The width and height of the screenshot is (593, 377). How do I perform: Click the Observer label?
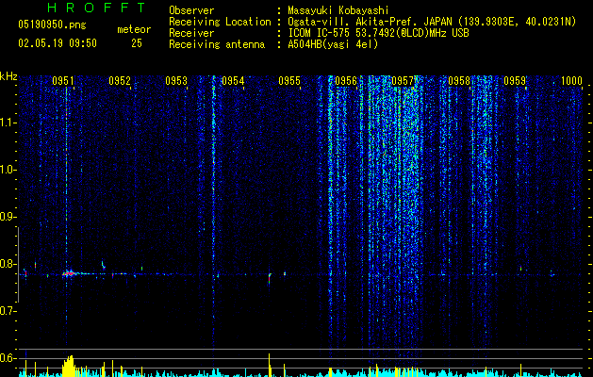[191, 10]
